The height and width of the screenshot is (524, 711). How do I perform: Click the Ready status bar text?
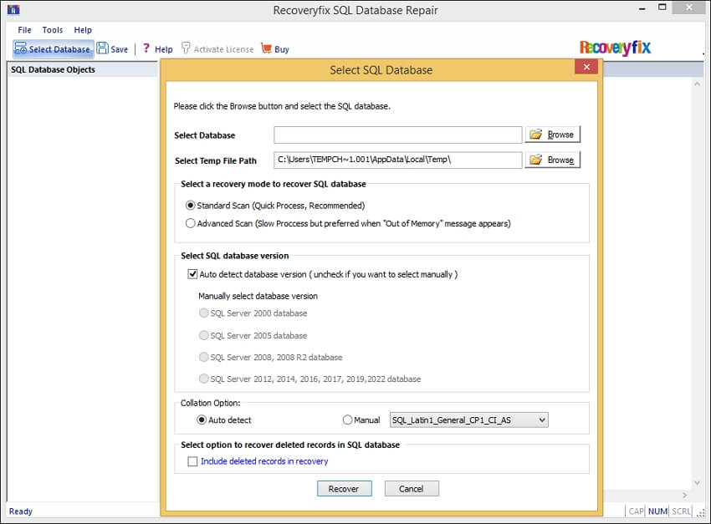[x=21, y=511]
